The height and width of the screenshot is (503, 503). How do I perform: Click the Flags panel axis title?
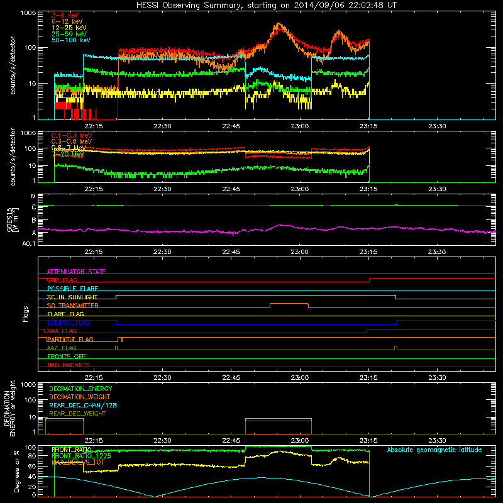pyautogui.click(x=26, y=314)
